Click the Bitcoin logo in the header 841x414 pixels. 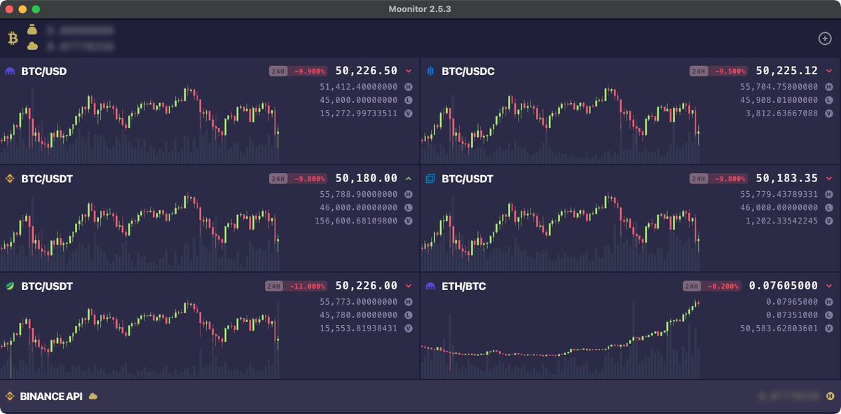(13, 39)
